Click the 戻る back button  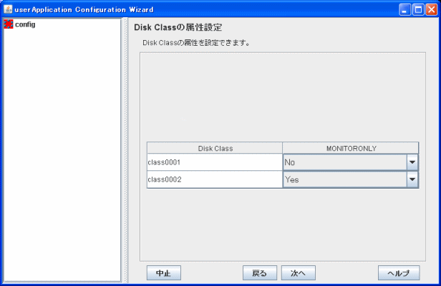coord(260,273)
